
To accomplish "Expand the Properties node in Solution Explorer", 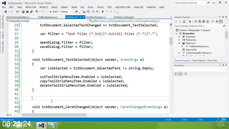I will tap(179, 37).
